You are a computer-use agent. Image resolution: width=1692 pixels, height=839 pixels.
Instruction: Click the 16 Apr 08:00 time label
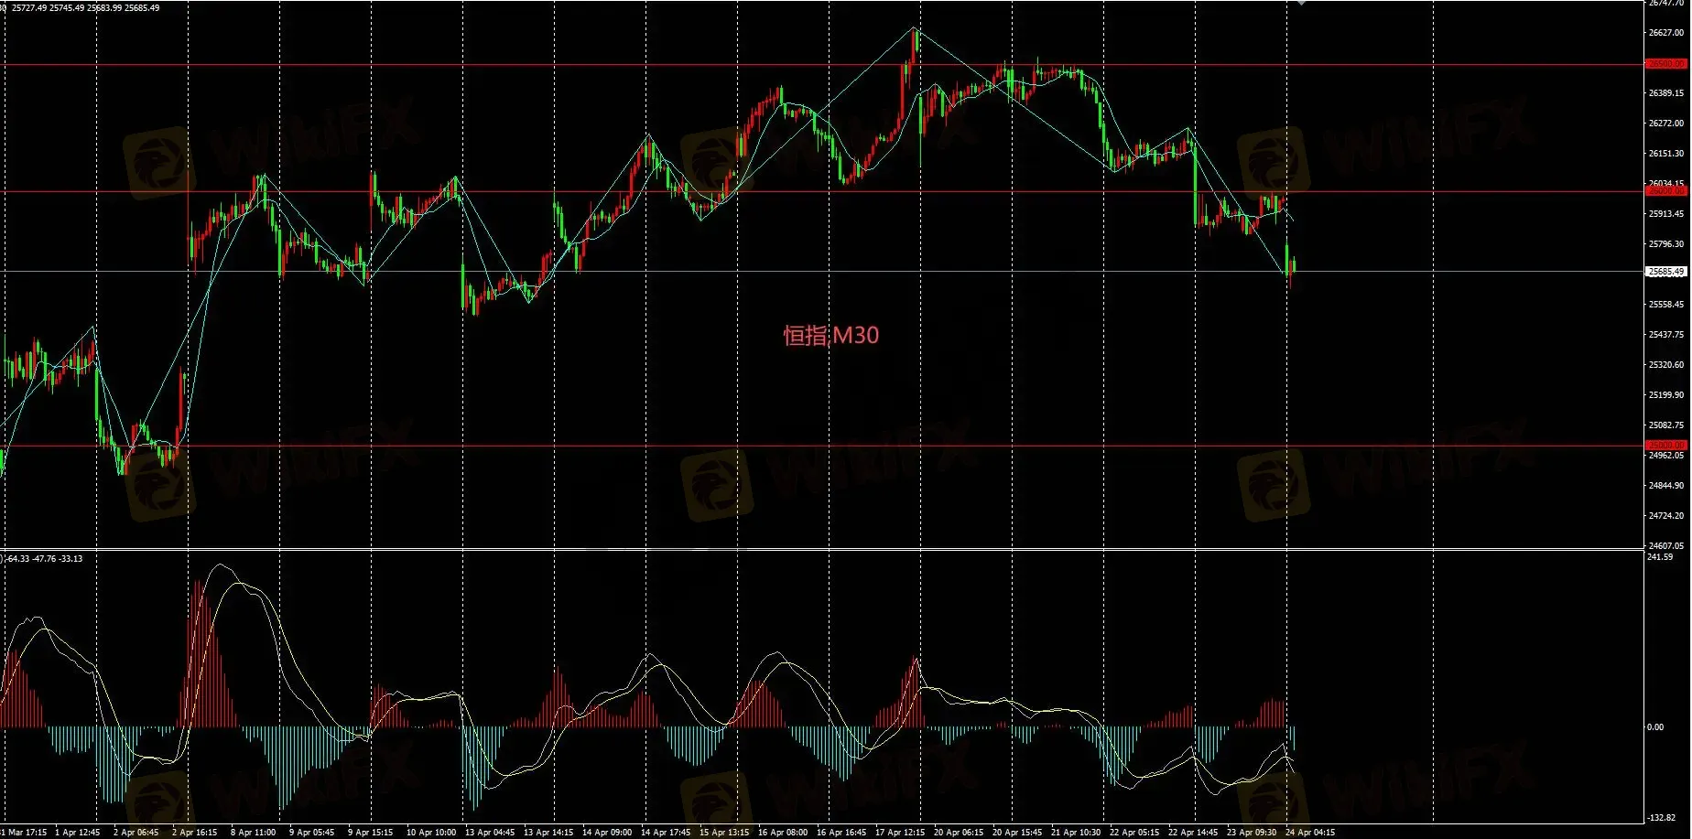(x=783, y=833)
